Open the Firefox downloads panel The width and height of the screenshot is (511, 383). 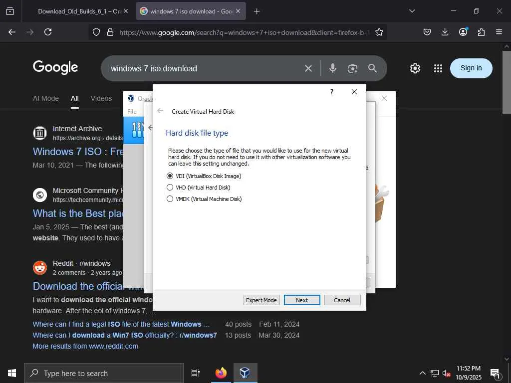445,32
